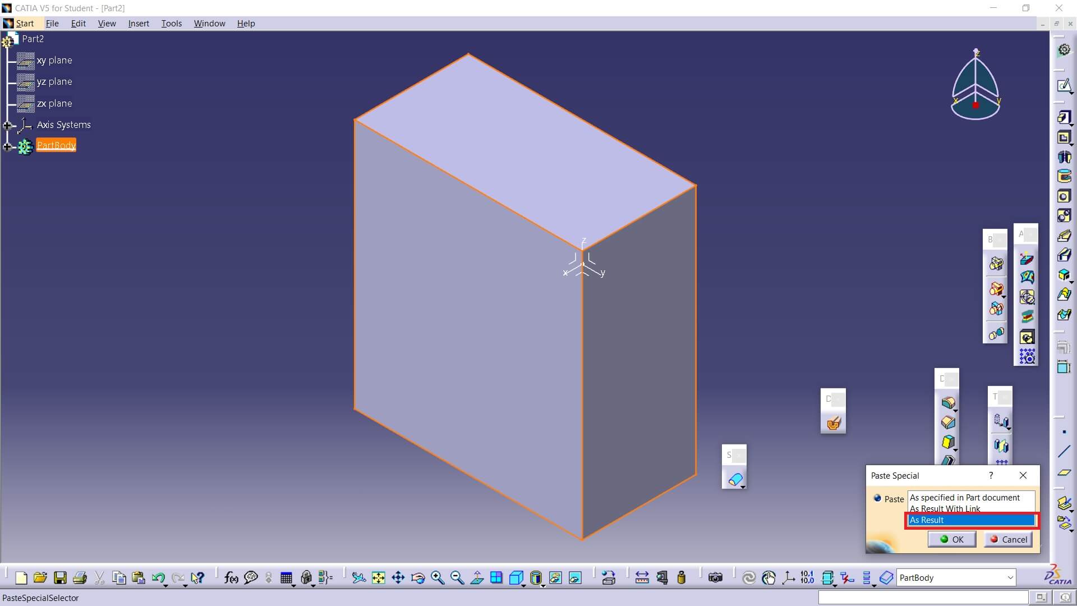Select Part2 root node in tree
The height and width of the screenshot is (606, 1077).
click(x=33, y=39)
